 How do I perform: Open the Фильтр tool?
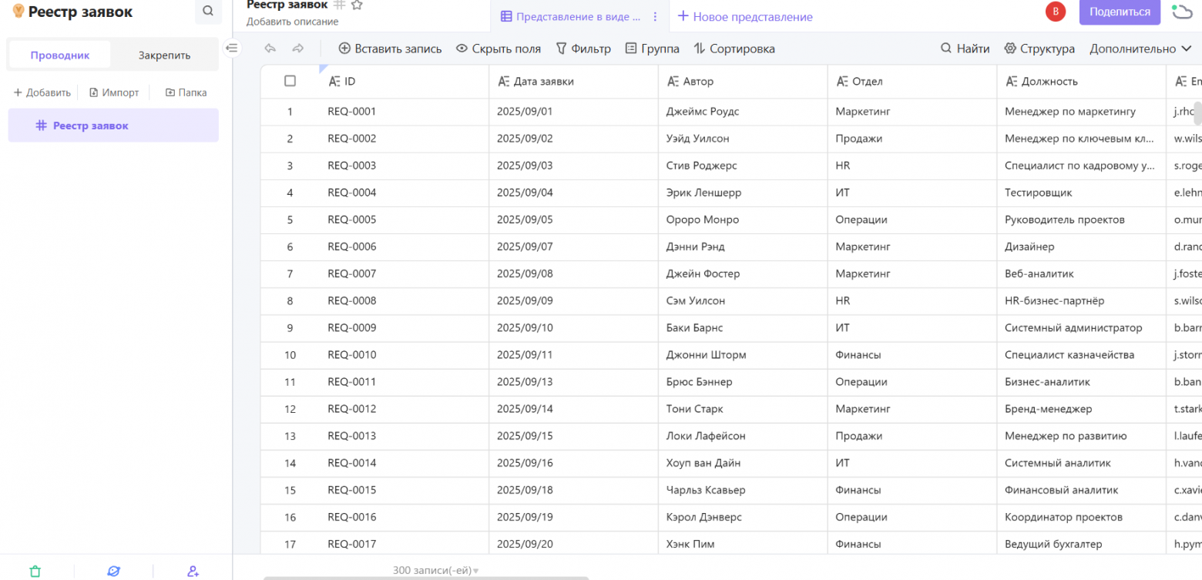tap(583, 49)
